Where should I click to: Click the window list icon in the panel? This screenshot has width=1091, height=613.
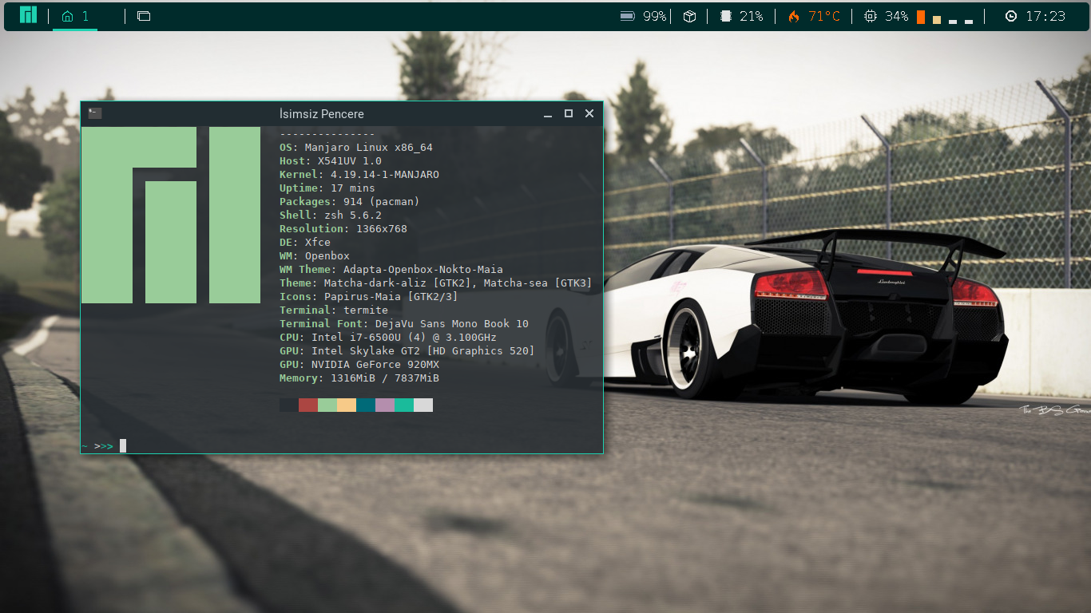tap(144, 16)
